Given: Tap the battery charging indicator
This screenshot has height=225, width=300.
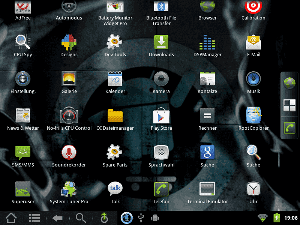Looking at the screenshot, I should point(276,218).
